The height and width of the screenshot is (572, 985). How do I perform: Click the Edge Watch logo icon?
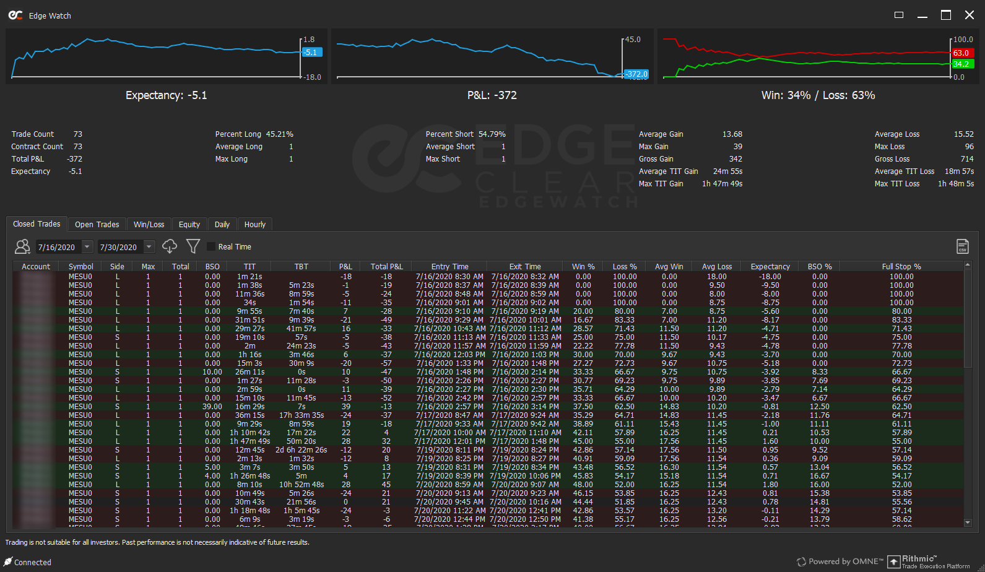click(x=15, y=15)
